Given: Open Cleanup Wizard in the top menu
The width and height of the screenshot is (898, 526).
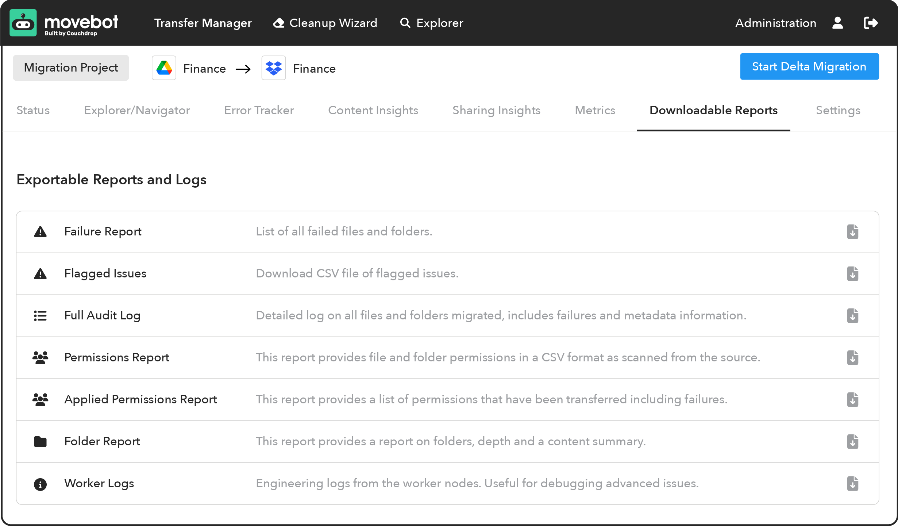Looking at the screenshot, I should [325, 23].
